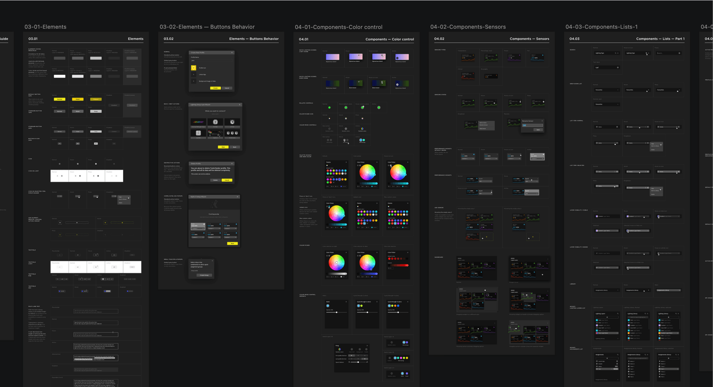Click Save in Rename Sensor dialog

coord(538,130)
